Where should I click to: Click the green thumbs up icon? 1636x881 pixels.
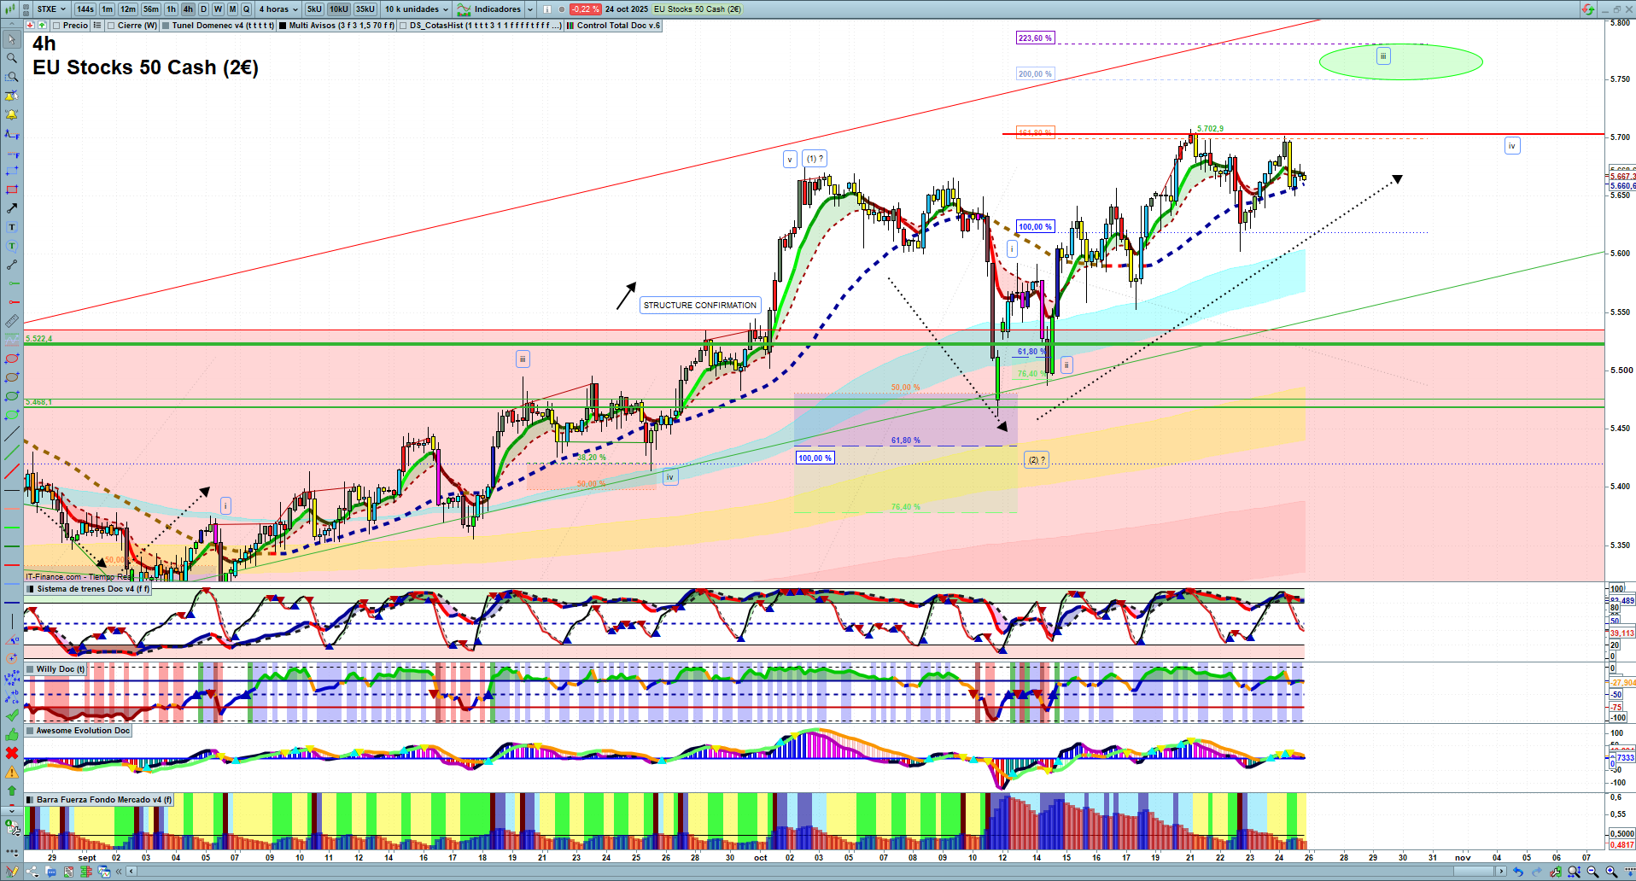(12, 734)
